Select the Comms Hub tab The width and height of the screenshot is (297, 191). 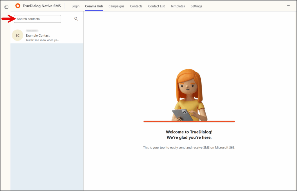pyautogui.click(x=94, y=6)
